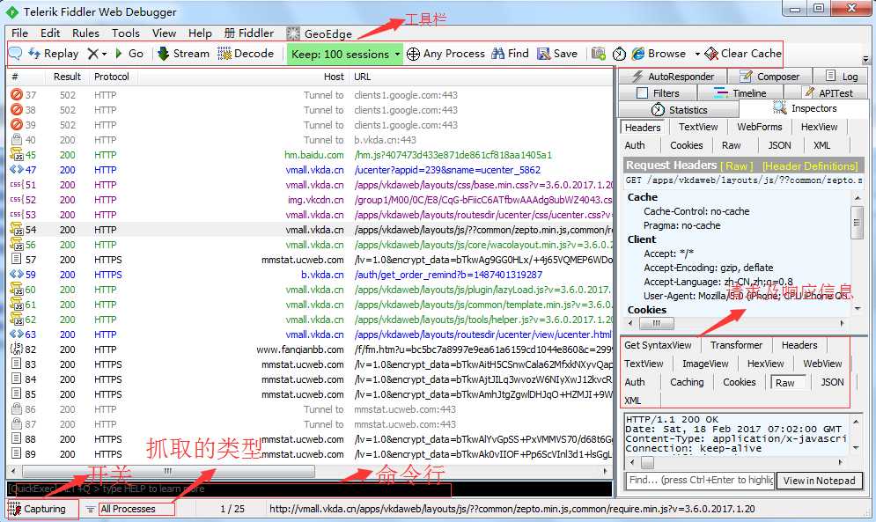
Task: Switch to the Timeline tab
Action: coord(740,92)
